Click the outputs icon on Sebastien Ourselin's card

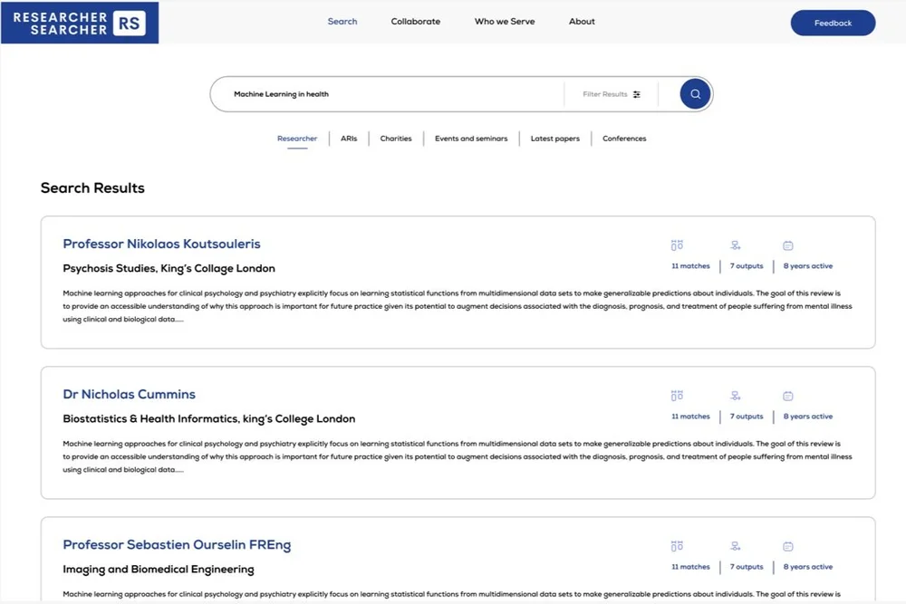734,545
